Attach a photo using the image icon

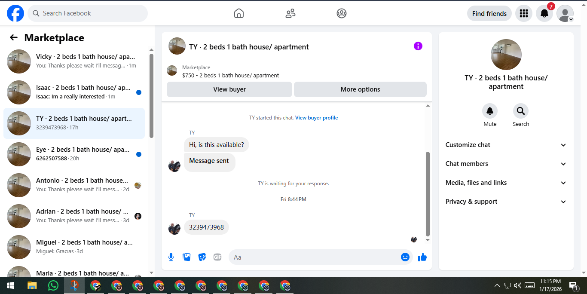186,257
